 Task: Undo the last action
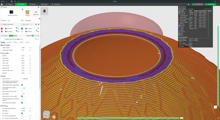[x=15, y=1]
